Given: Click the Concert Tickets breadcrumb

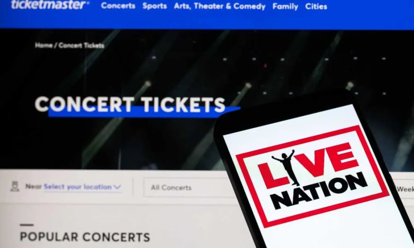Looking at the screenshot, I should pyautogui.click(x=81, y=45).
